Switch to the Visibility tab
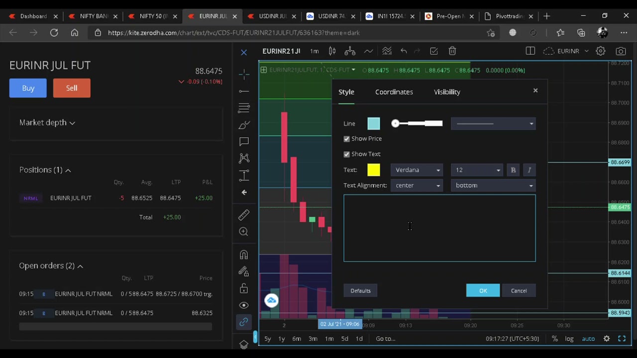 [x=447, y=92]
